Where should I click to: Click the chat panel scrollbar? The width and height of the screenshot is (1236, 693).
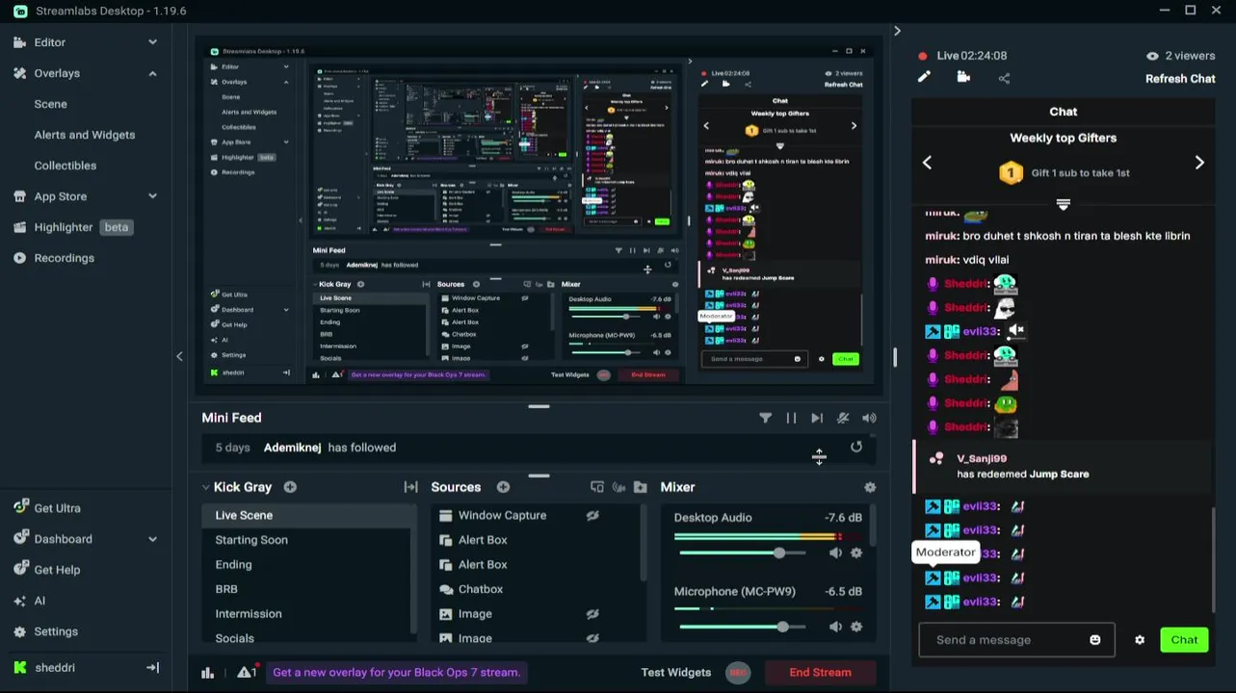1213,558
